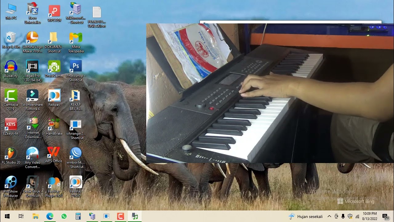Launch the WPS Office desktop icon
The height and width of the screenshot is (222, 394).
(54, 155)
